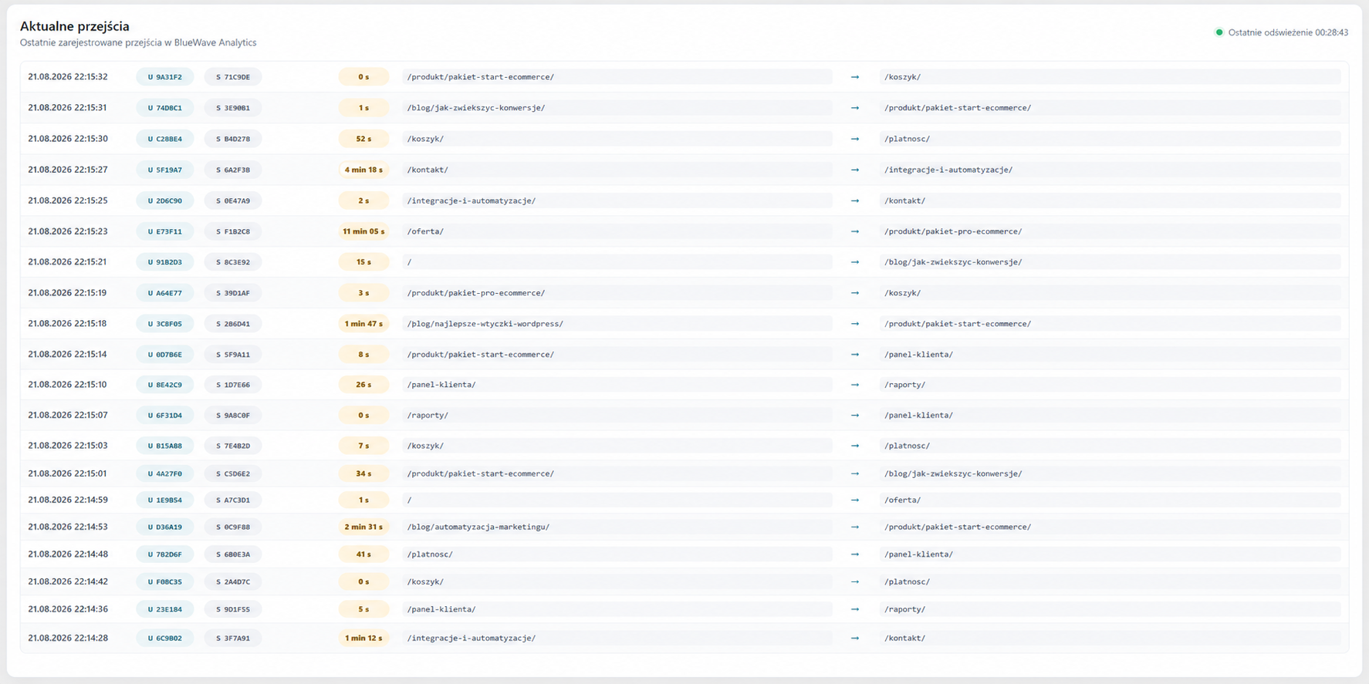Click user badge U A64E77
1369x684 pixels.
coord(165,293)
